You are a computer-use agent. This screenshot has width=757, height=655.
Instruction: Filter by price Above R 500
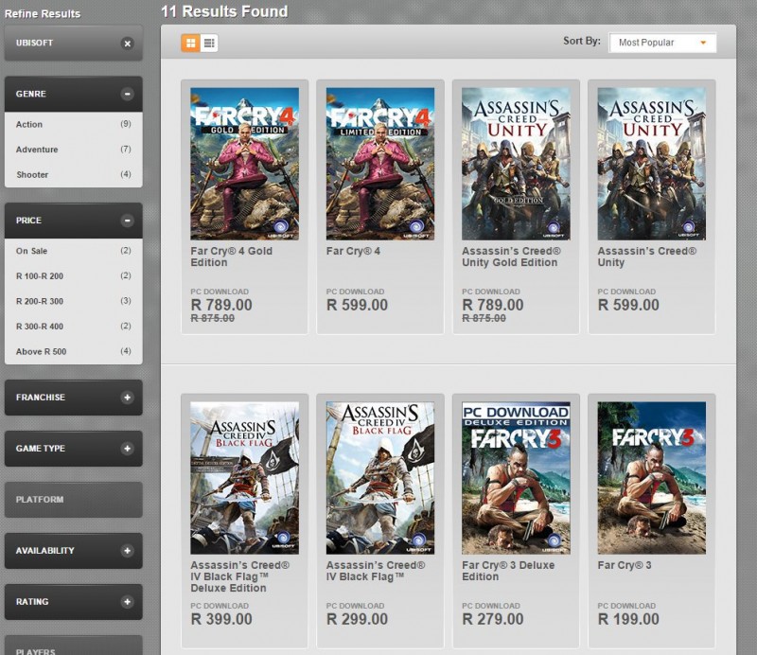(x=74, y=351)
